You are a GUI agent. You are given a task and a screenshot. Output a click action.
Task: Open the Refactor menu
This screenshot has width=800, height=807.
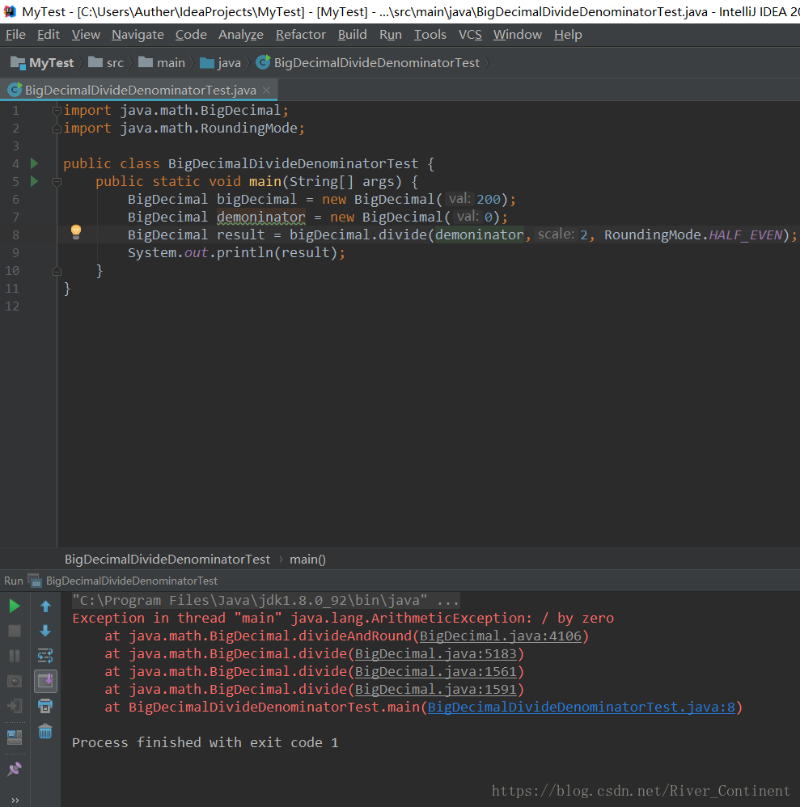pyautogui.click(x=300, y=34)
